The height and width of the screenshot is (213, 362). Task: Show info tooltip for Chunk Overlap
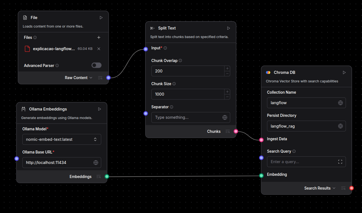[180, 61]
